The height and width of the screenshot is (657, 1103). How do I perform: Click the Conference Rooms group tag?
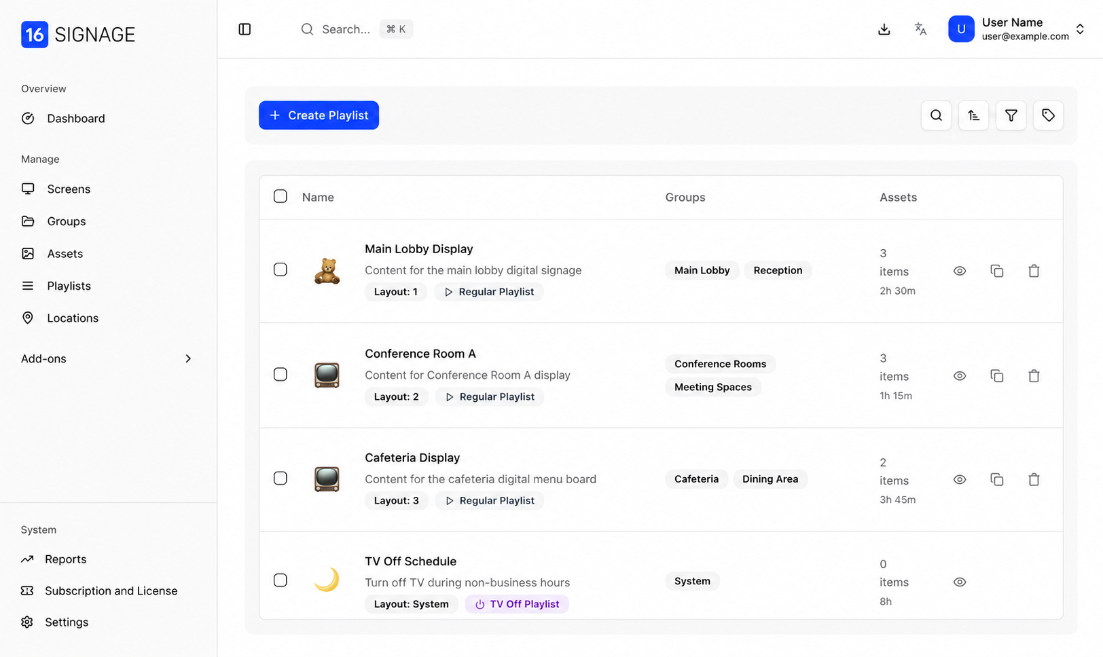click(x=720, y=364)
